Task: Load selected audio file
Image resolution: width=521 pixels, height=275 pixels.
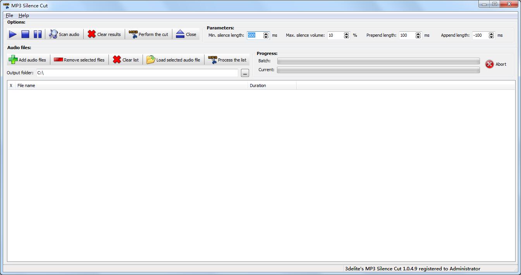Action: point(174,60)
